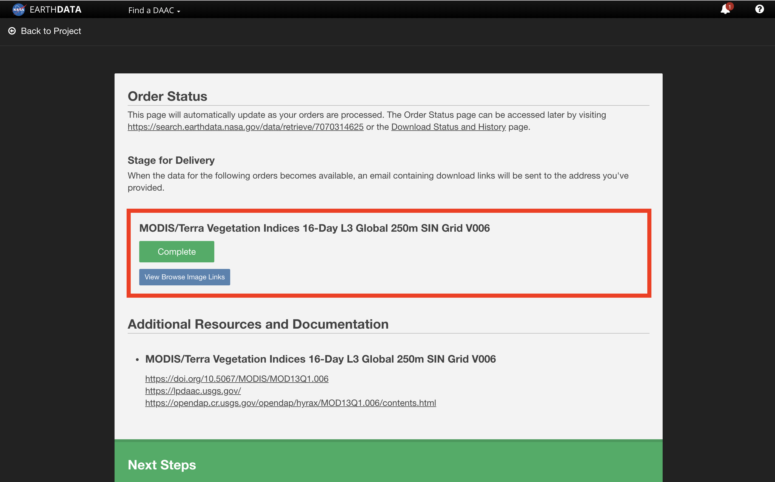This screenshot has width=775, height=482.
Task: Click the MODIS/Terra bullet item under Additional Resources
Action: [320, 359]
